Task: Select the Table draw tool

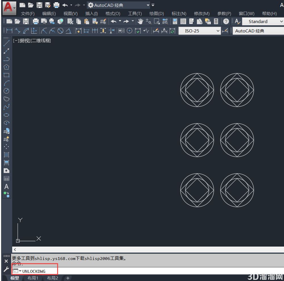Action: 7,179
